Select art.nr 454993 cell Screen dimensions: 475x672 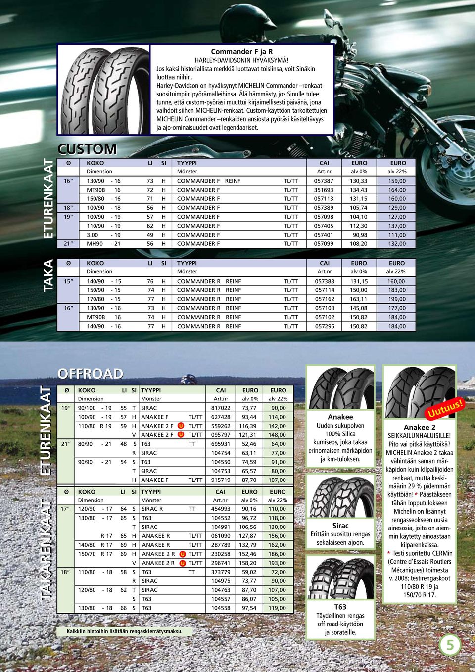click(221, 509)
